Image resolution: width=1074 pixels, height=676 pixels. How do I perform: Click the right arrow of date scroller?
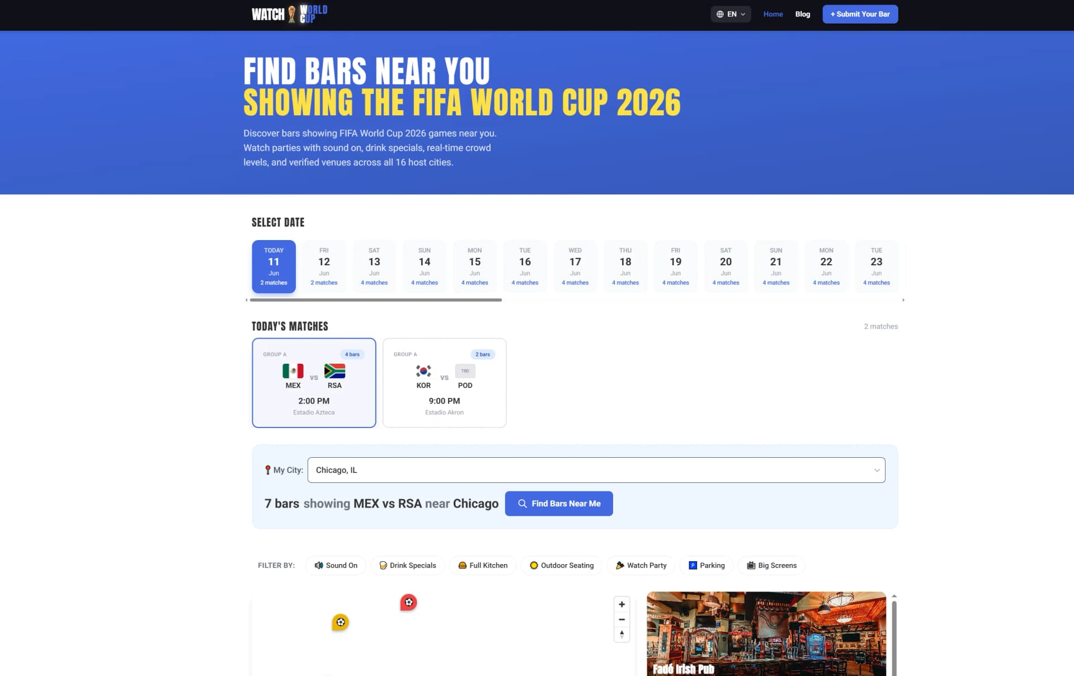[x=903, y=300]
